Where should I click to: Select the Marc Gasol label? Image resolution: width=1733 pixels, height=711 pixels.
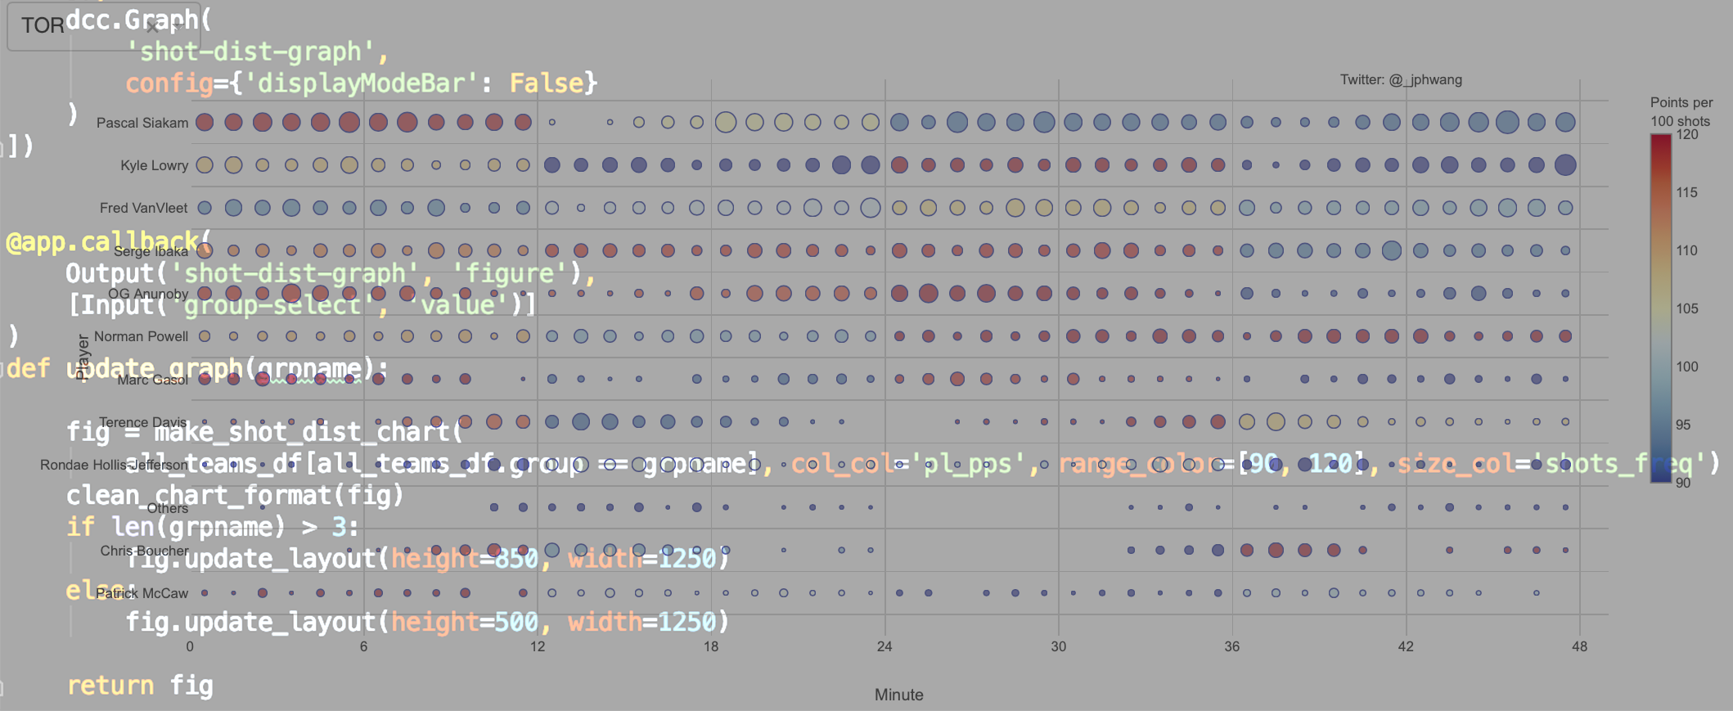[153, 380]
